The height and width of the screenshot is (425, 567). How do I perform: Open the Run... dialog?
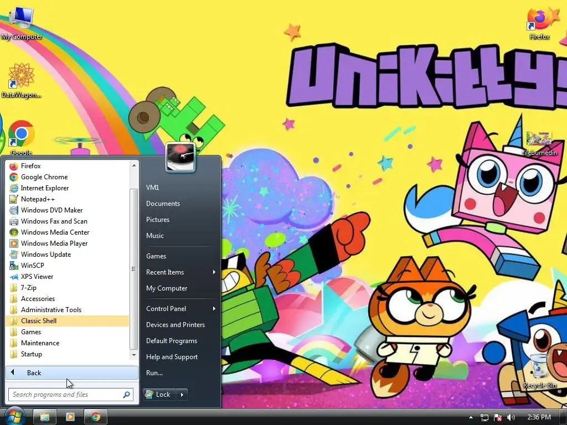pyautogui.click(x=181, y=372)
